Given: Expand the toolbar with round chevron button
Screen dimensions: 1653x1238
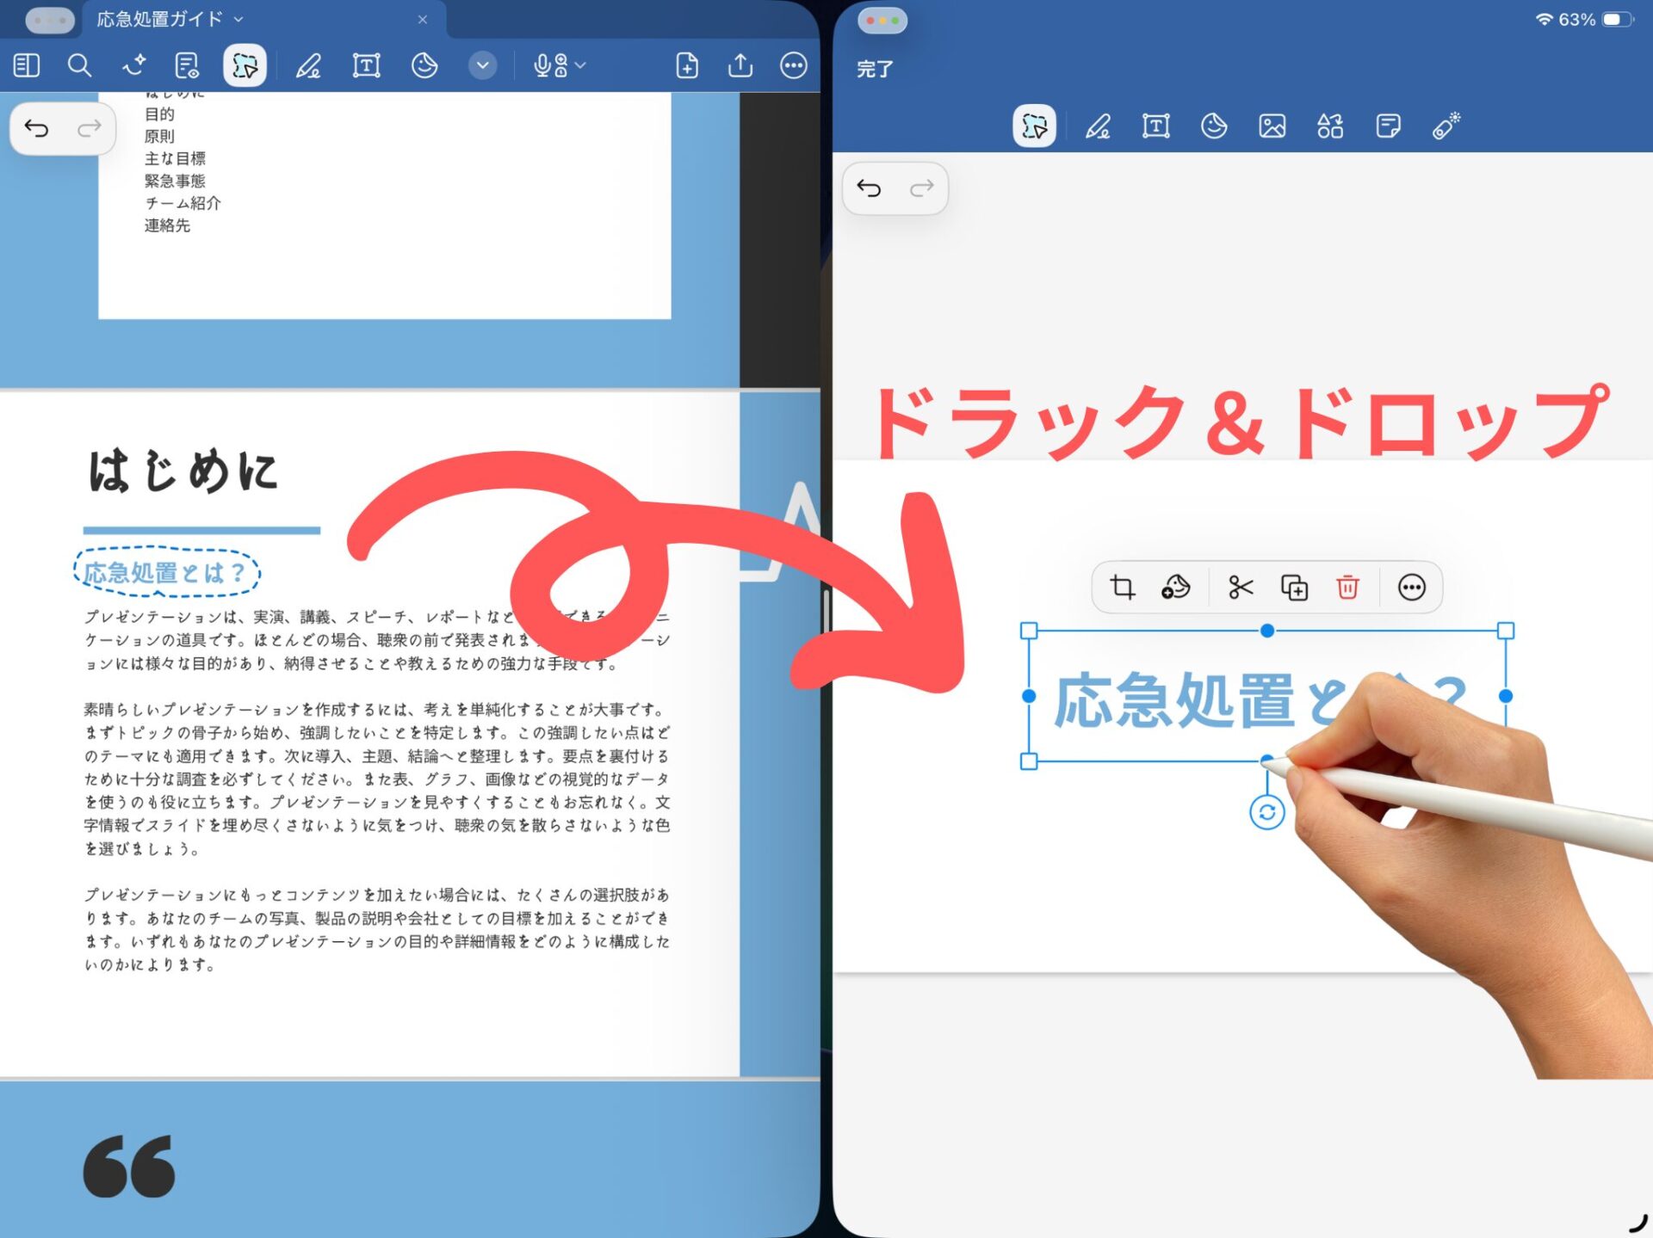Looking at the screenshot, I should point(483,65).
